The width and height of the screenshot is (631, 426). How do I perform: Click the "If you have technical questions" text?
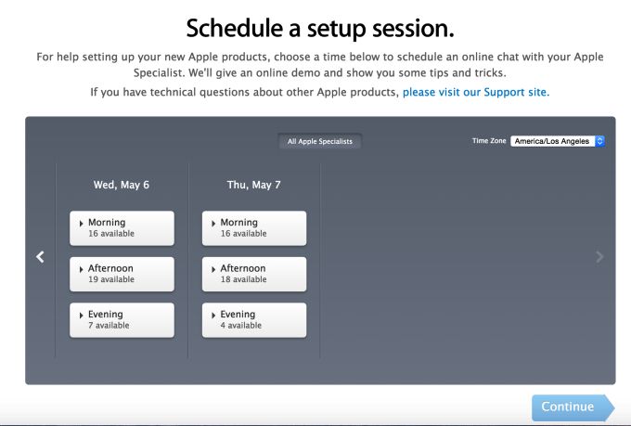(245, 93)
